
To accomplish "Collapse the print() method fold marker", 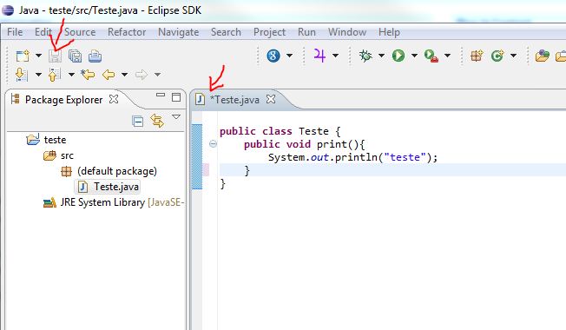I will [x=213, y=144].
